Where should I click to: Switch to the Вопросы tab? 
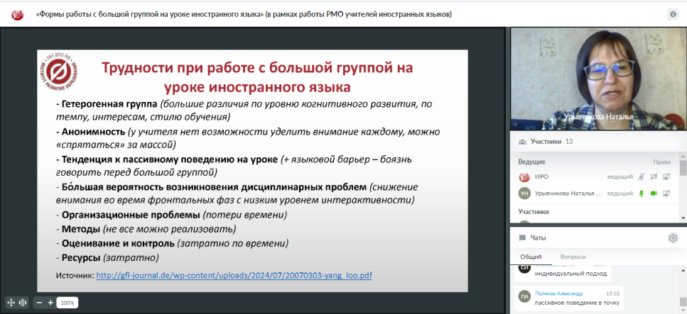tap(573, 257)
